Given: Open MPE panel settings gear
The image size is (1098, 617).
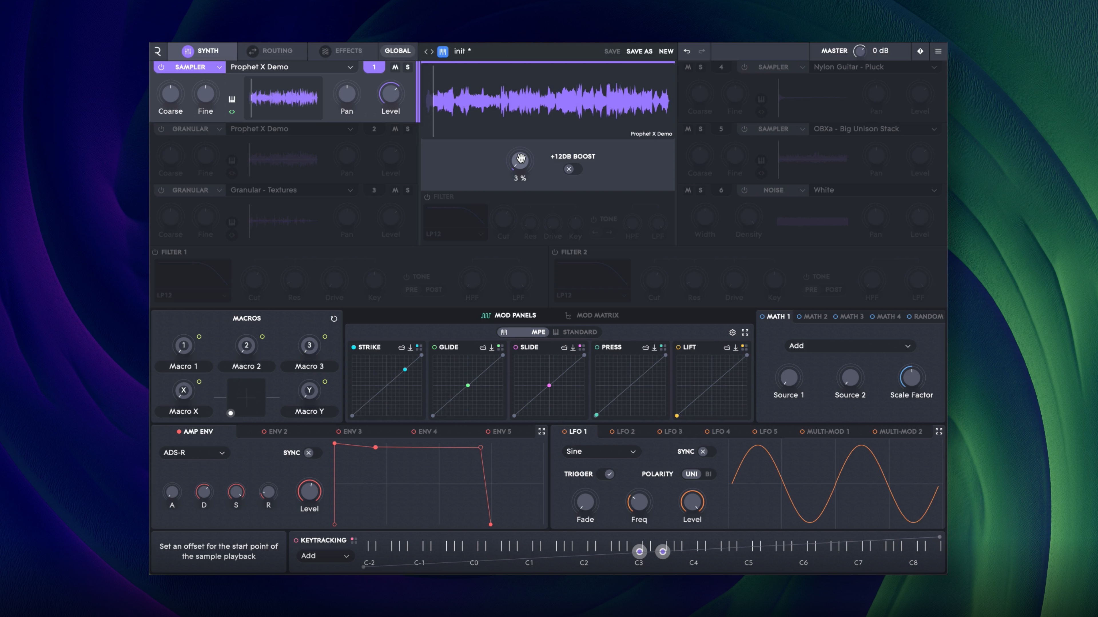Looking at the screenshot, I should pyautogui.click(x=732, y=332).
